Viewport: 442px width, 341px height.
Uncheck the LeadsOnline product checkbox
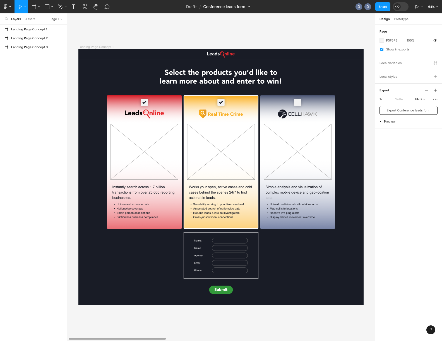(x=144, y=102)
